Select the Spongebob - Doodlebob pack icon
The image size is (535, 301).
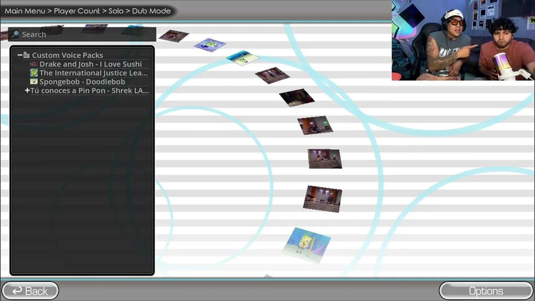click(x=34, y=82)
